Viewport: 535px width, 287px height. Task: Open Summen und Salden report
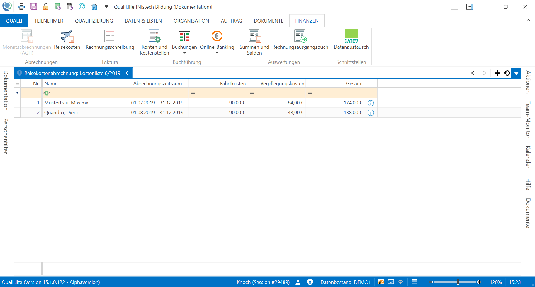pos(254,37)
